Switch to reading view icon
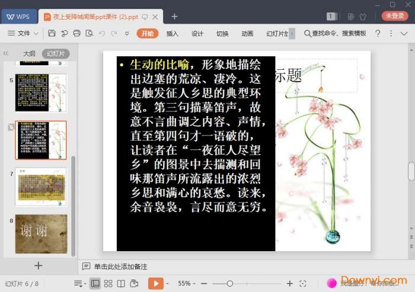Screen dimensions: 415x292 tap(121, 284)
